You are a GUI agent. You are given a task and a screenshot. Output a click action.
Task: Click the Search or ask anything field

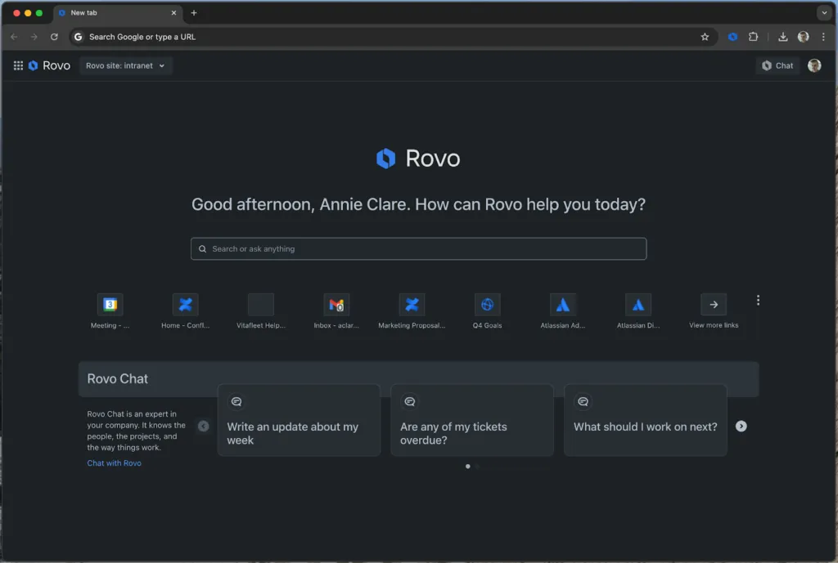point(418,249)
